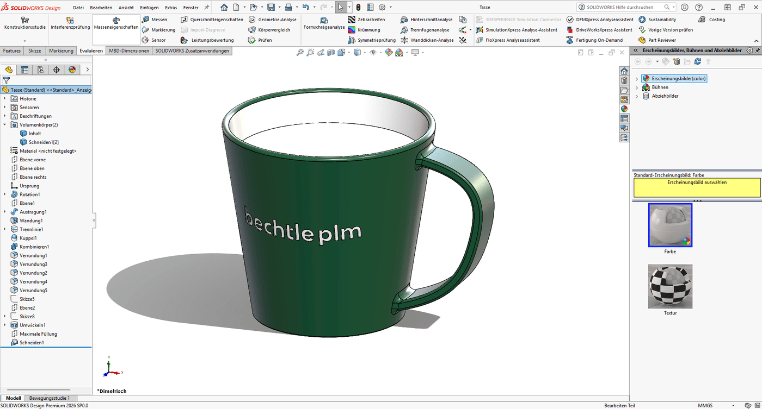Click the Erscheinungsbild auswählen button
The width and height of the screenshot is (762, 409).
696,187
